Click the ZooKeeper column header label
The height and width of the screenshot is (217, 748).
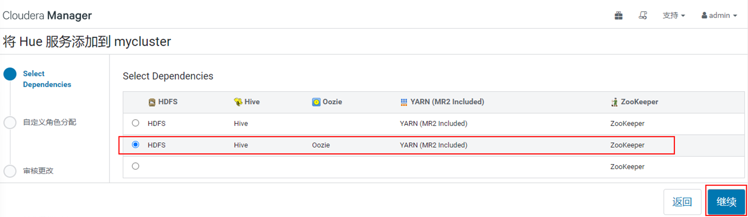[x=639, y=102]
